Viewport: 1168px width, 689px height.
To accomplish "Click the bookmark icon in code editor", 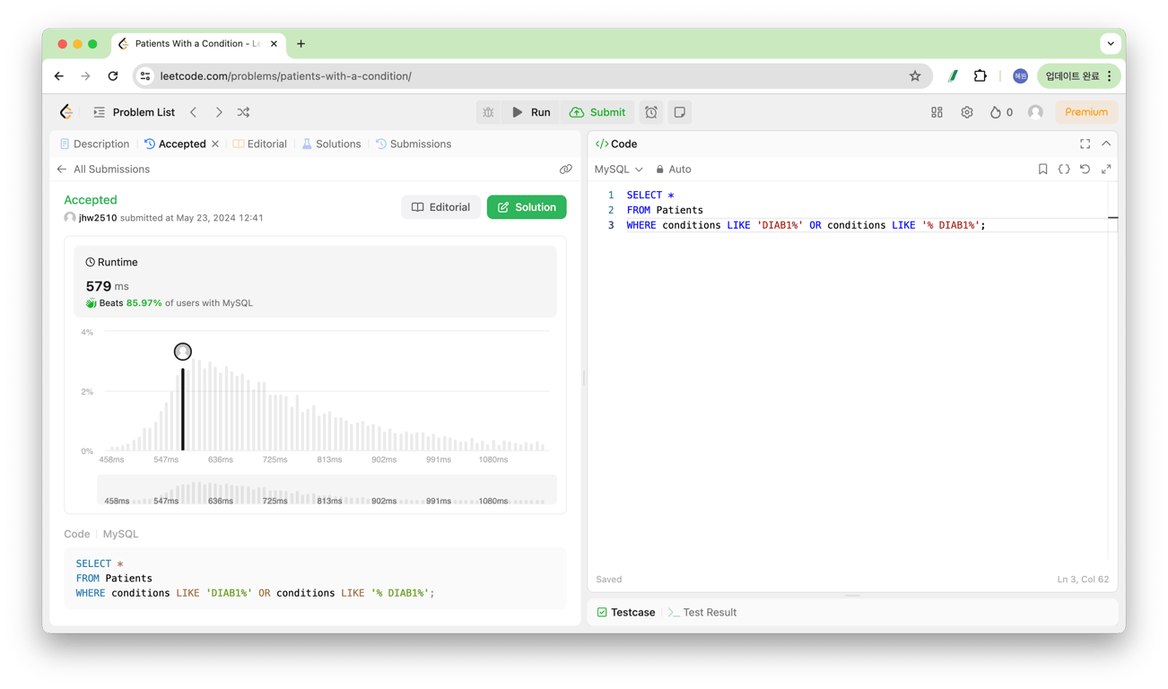I will coord(1042,169).
